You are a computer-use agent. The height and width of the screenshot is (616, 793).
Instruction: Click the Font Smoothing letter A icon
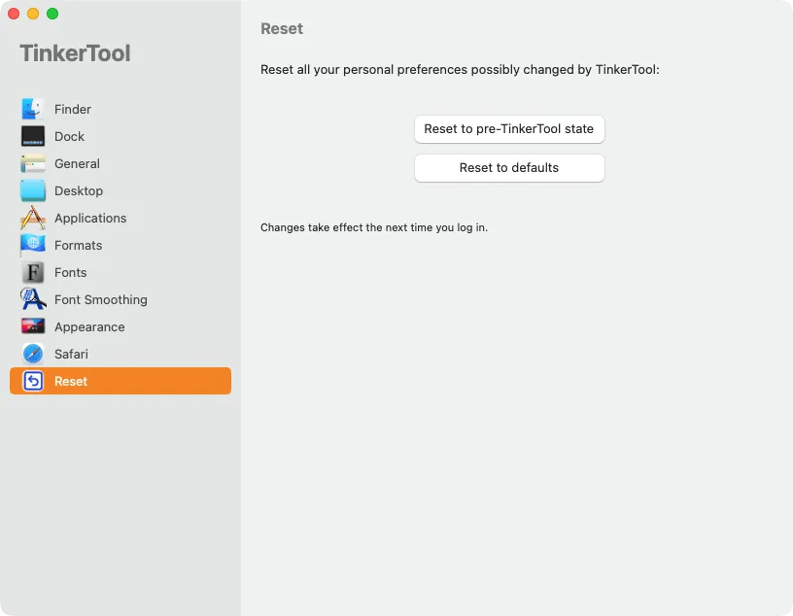tap(33, 299)
